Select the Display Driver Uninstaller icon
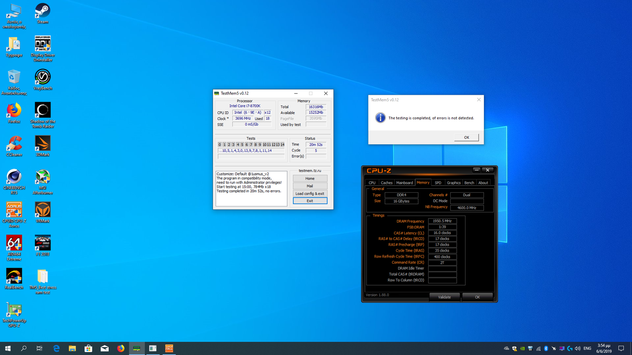Screen dimensions: 632x355 pyautogui.click(x=42, y=44)
